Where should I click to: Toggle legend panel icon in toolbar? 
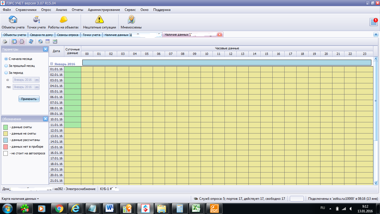21,42
